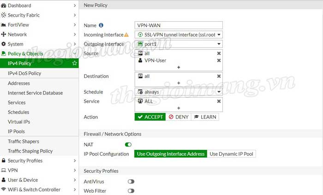Select Use Dynamic IP Pool option
The image size is (323, 195).
(x=231, y=154)
